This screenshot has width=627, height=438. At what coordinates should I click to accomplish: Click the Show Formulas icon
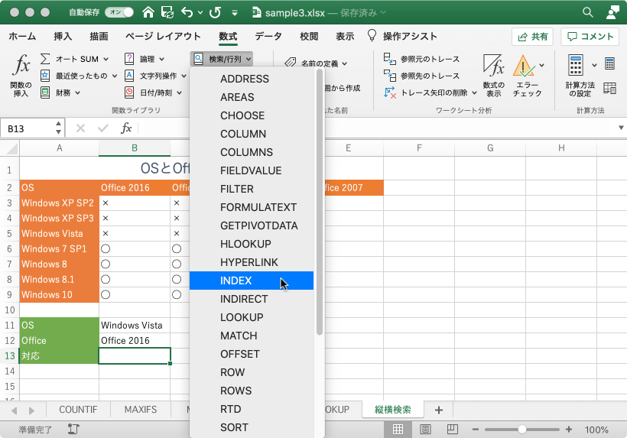(x=493, y=65)
